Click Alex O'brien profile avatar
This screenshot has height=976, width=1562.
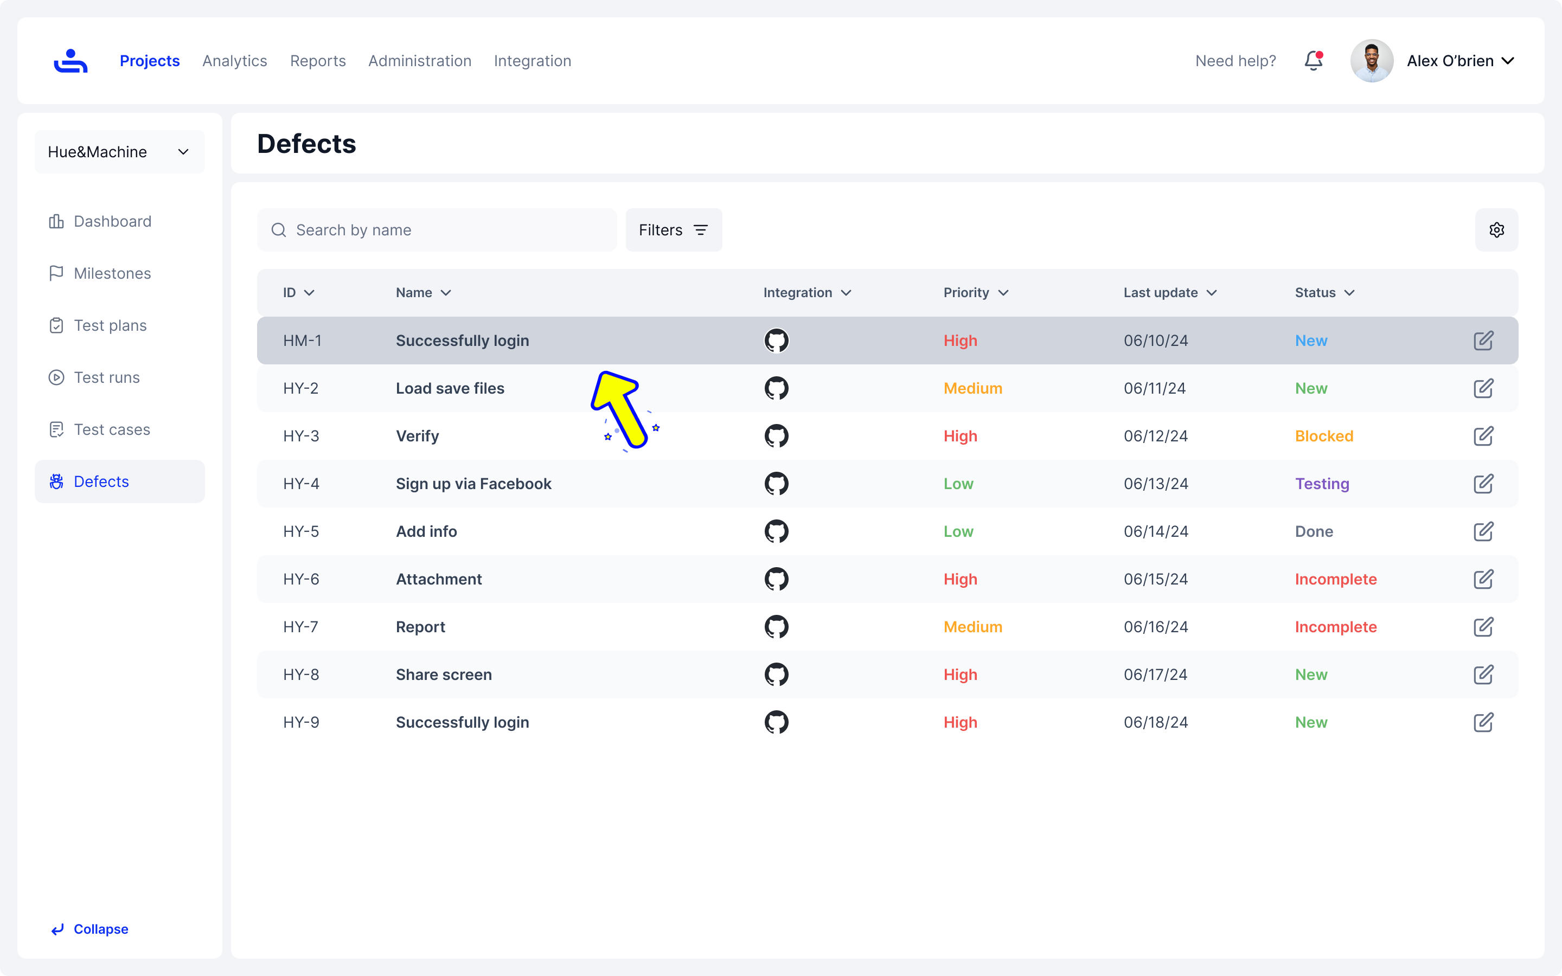(x=1372, y=61)
